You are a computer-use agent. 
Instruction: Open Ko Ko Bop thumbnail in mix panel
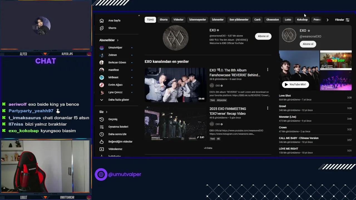coord(336,60)
